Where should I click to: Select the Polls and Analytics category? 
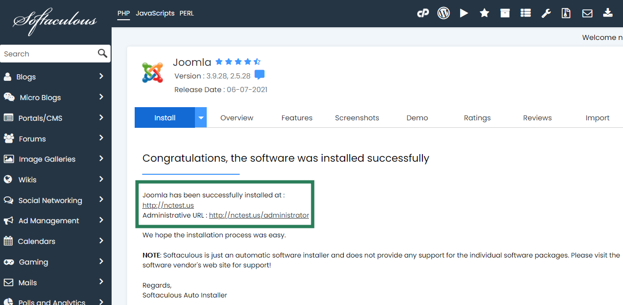[52, 301]
